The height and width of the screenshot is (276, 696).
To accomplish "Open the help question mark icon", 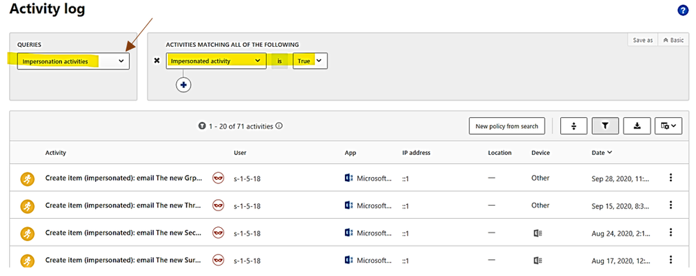I will coord(683,11).
